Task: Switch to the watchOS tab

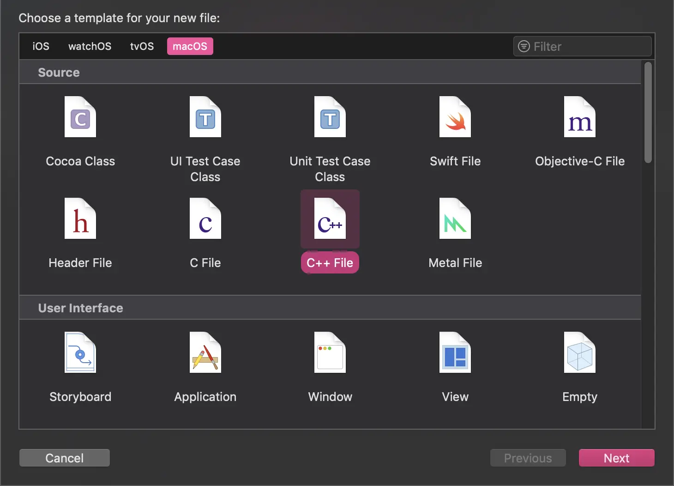Action: [x=90, y=46]
